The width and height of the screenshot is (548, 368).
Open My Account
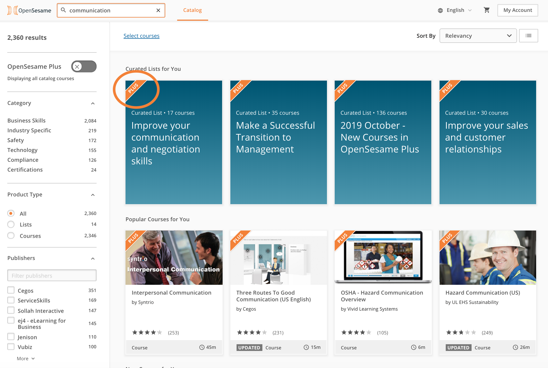point(518,10)
